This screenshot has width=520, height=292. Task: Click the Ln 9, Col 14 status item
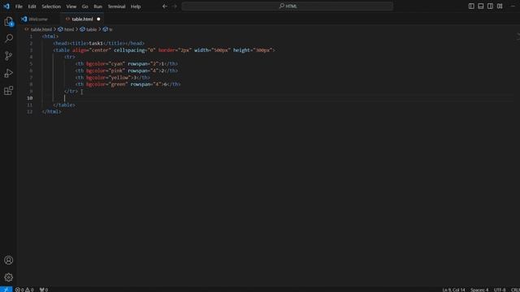coord(453,290)
